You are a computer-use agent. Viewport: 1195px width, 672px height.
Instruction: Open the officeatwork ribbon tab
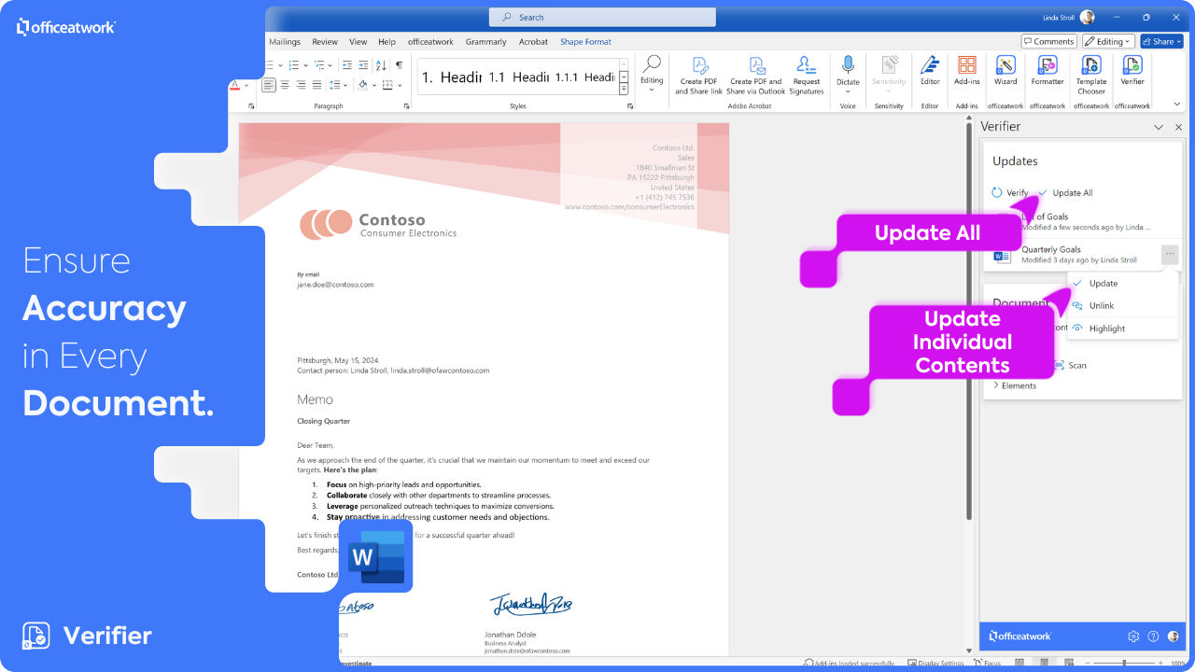click(x=430, y=42)
